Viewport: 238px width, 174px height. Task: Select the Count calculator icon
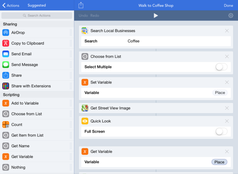pyautogui.click(x=6, y=124)
